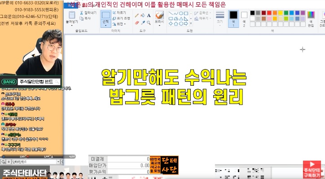Click the Paint file tab in ribbon
Image resolution: width=325 pixels, height=179 pixels.
tap(70, 5)
